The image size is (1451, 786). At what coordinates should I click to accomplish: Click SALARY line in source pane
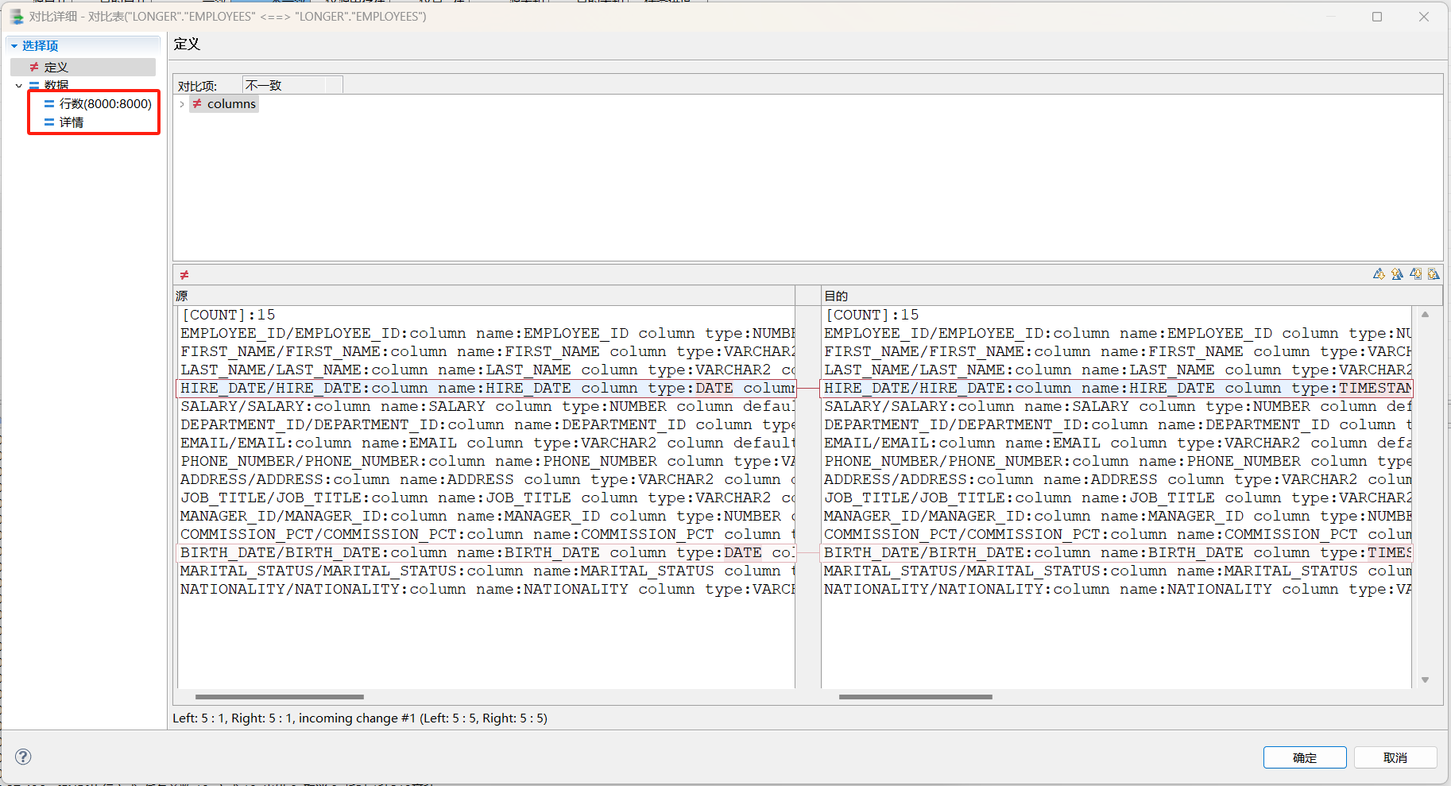(x=486, y=407)
